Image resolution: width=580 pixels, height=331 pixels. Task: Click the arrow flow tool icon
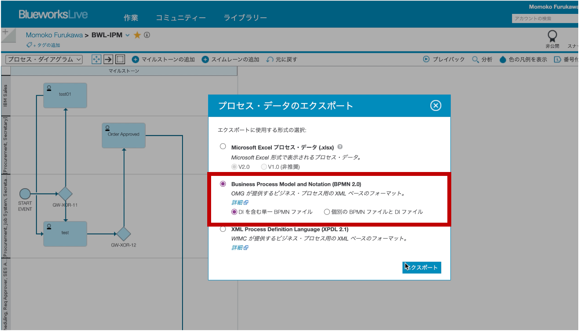[x=108, y=59]
